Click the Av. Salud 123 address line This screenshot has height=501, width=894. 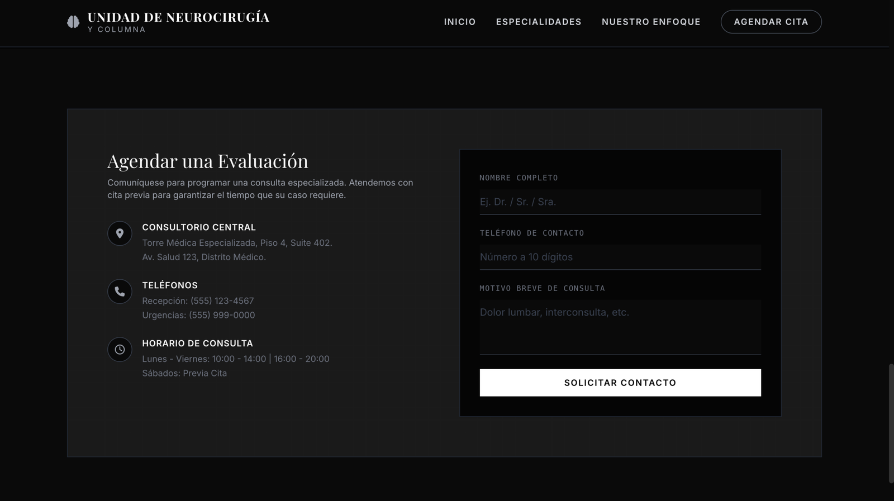click(x=204, y=257)
